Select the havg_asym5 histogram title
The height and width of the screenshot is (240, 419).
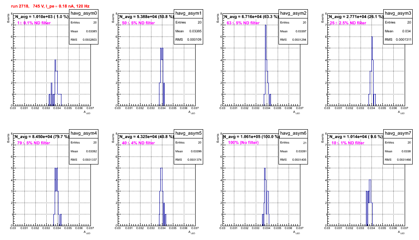188,133
